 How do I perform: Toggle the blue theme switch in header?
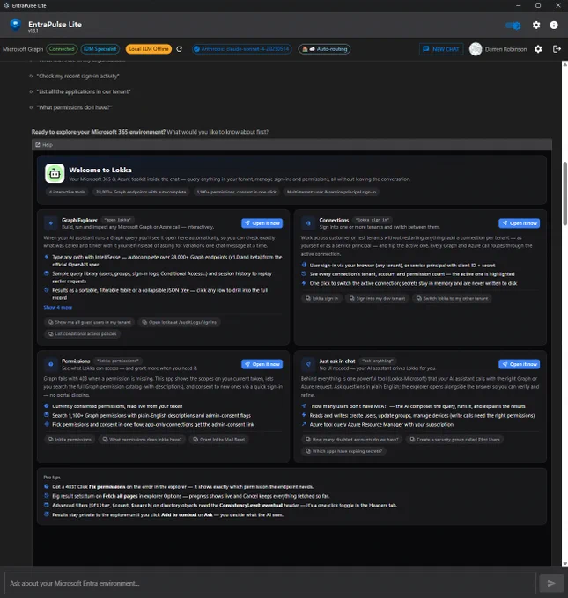[513, 26]
